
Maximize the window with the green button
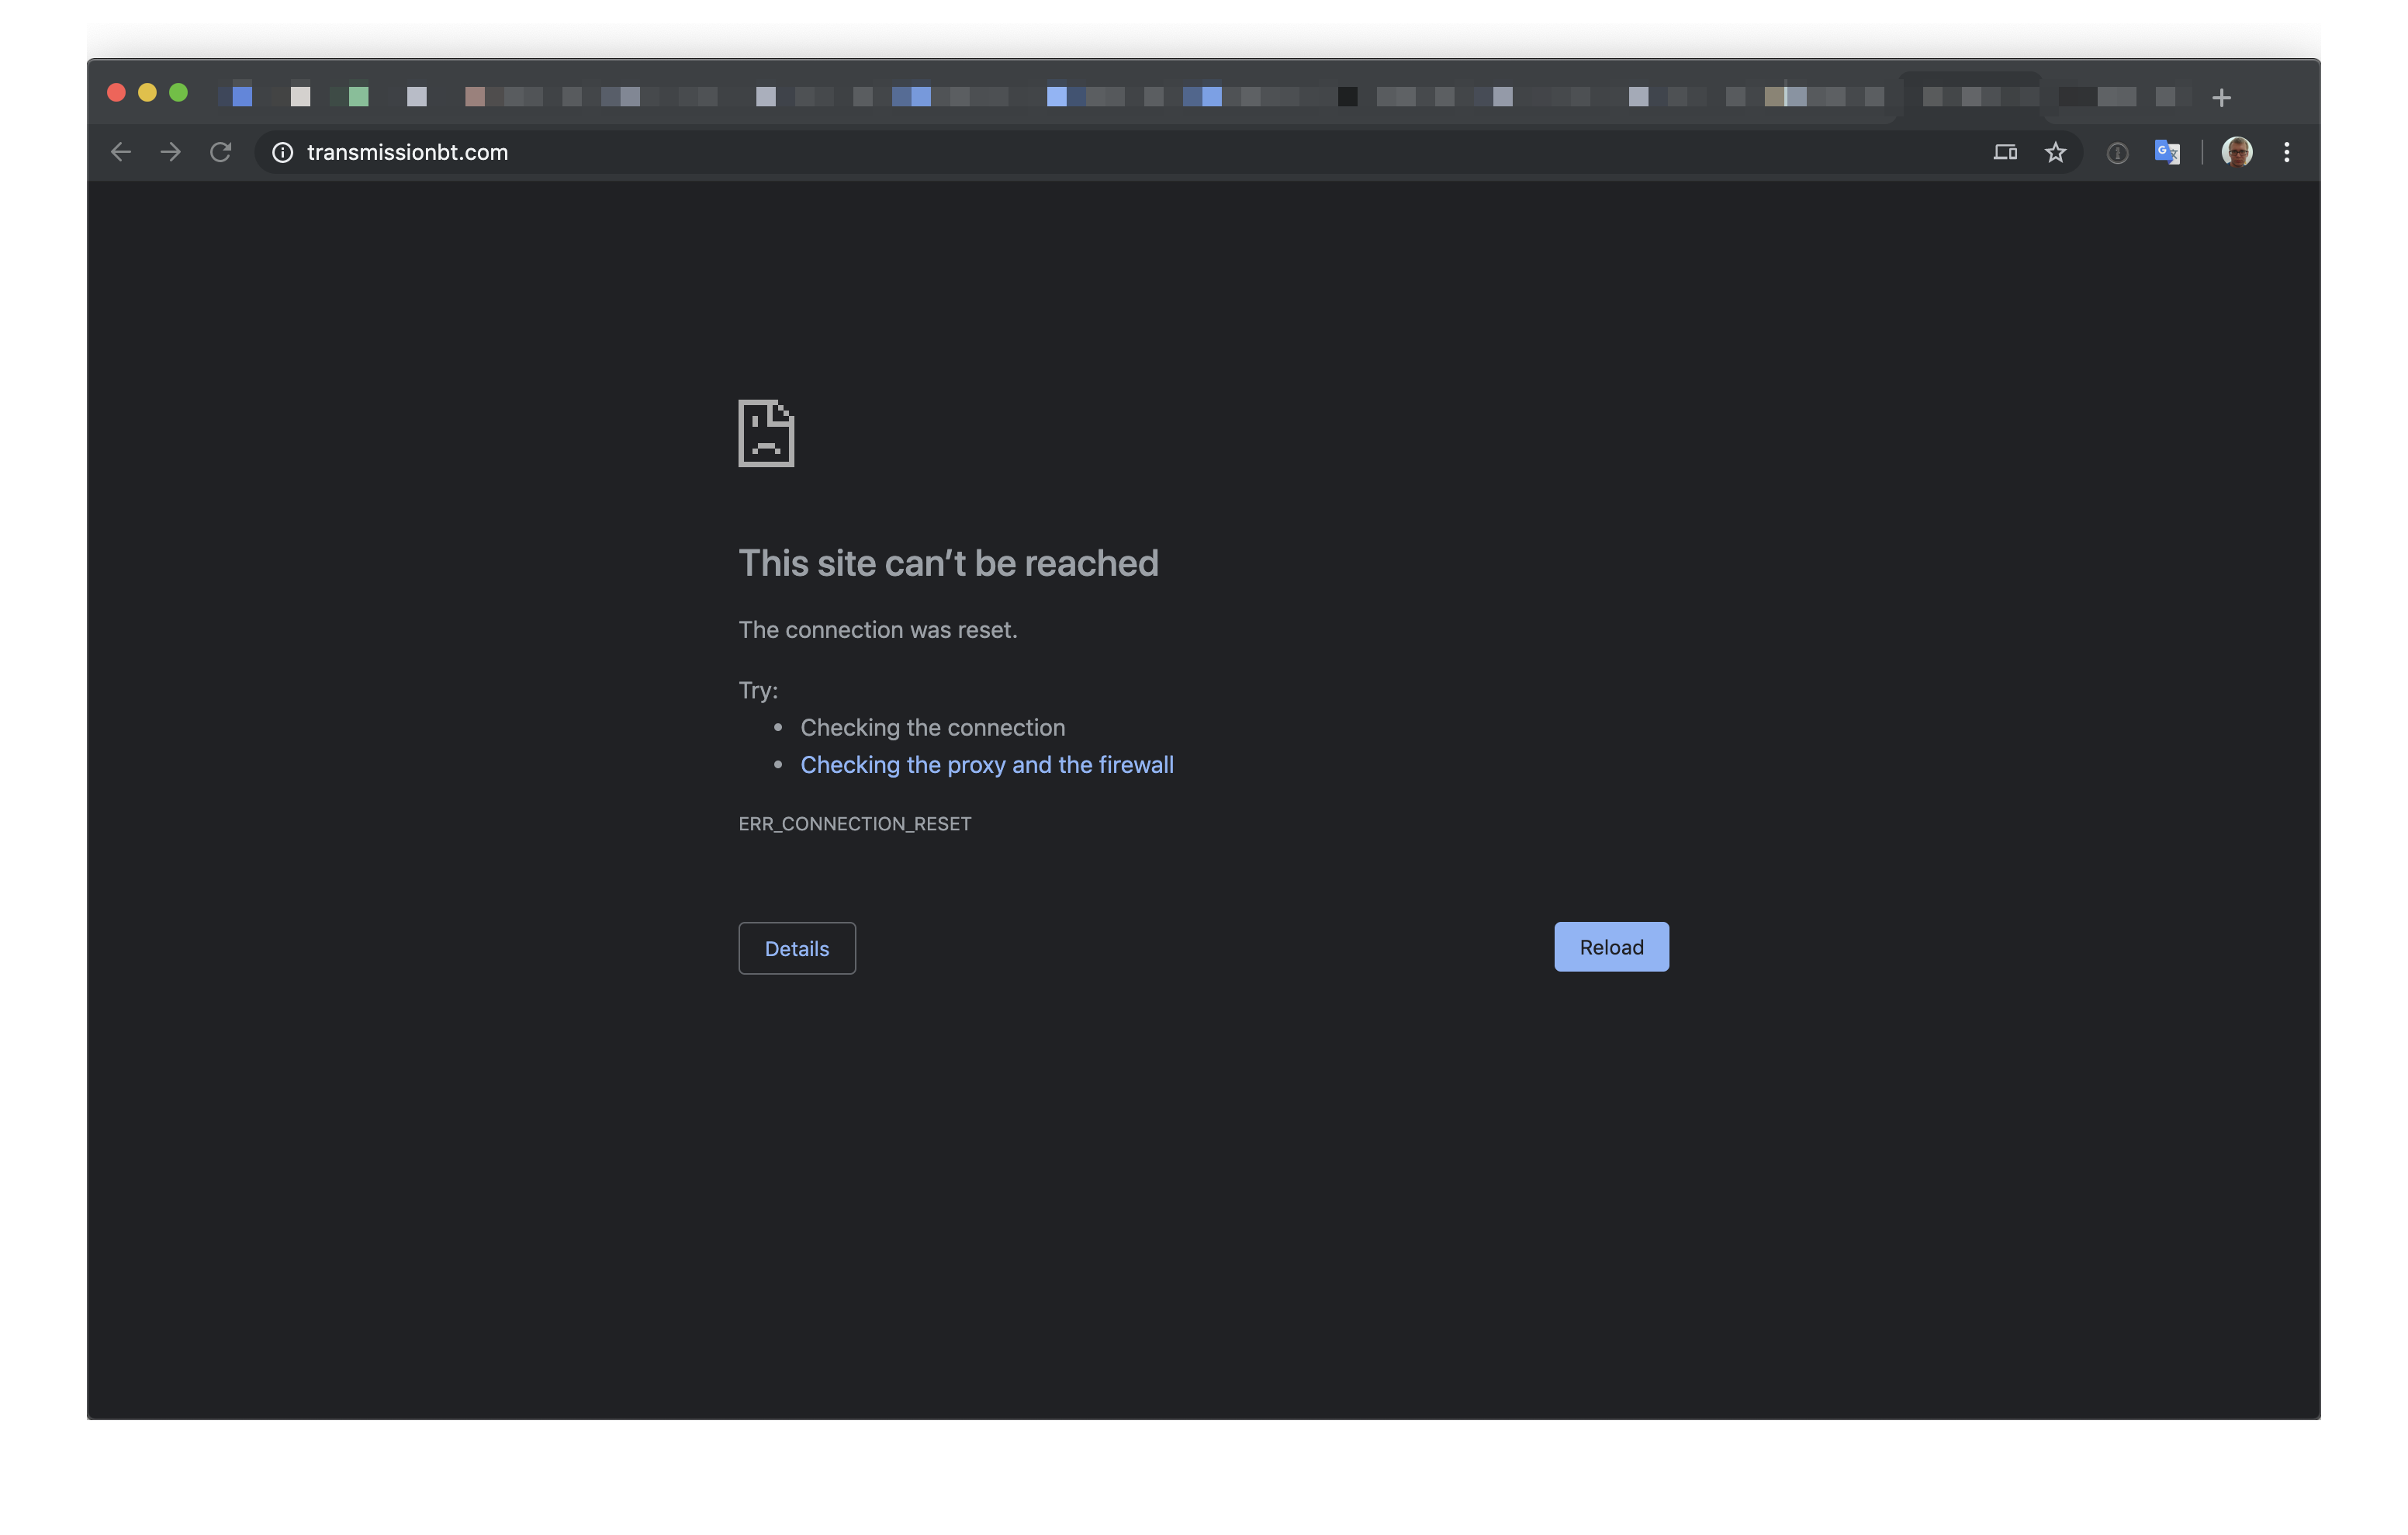[179, 92]
